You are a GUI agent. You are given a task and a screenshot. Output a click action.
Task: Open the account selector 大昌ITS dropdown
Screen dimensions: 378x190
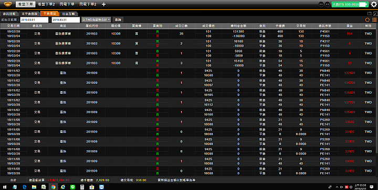click(350, 4)
